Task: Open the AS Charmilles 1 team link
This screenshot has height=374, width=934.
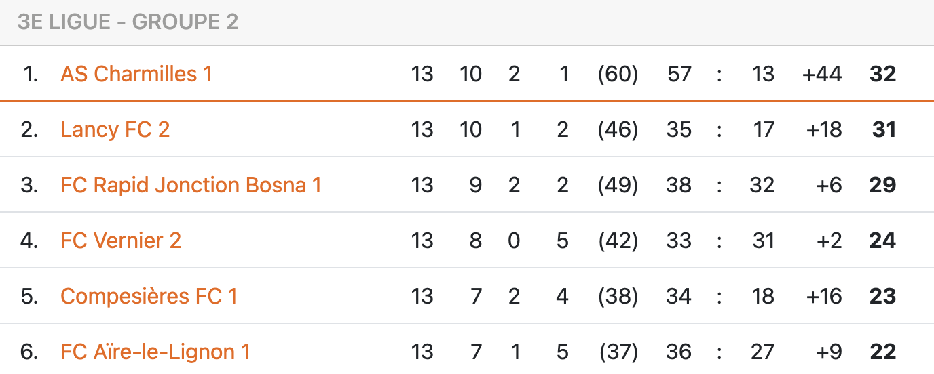Action: [136, 74]
